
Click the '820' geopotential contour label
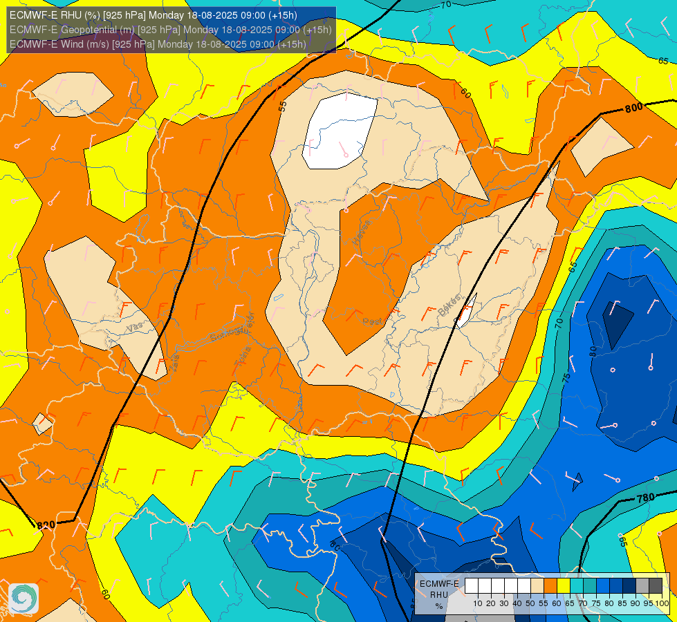(46, 525)
